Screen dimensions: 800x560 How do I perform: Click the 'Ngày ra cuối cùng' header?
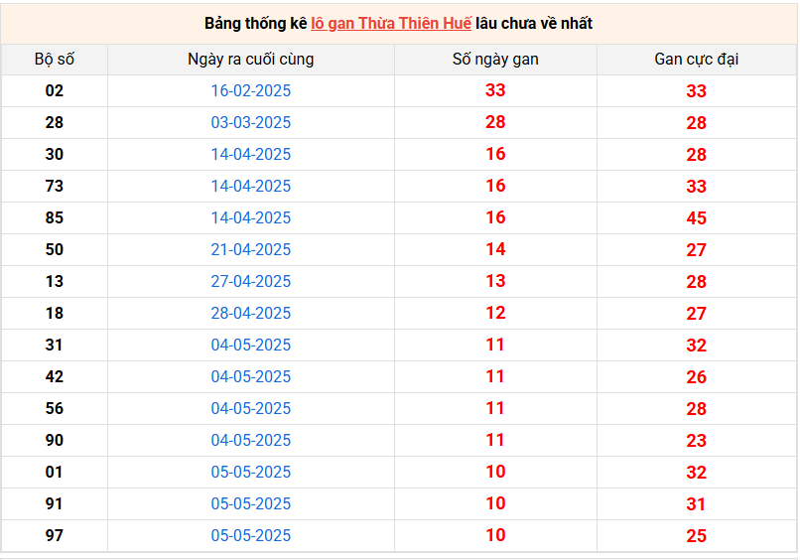click(x=250, y=60)
